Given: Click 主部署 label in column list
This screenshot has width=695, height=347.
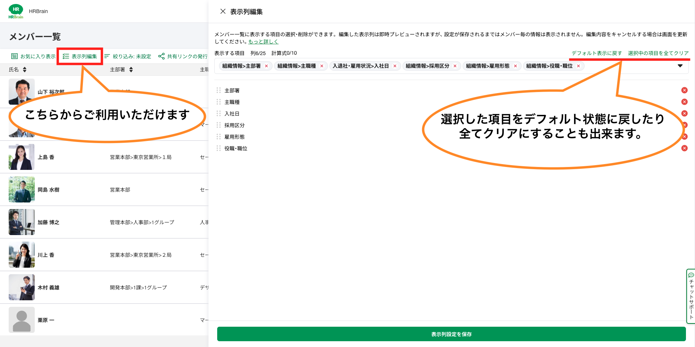Looking at the screenshot, I should pos(232,91).
